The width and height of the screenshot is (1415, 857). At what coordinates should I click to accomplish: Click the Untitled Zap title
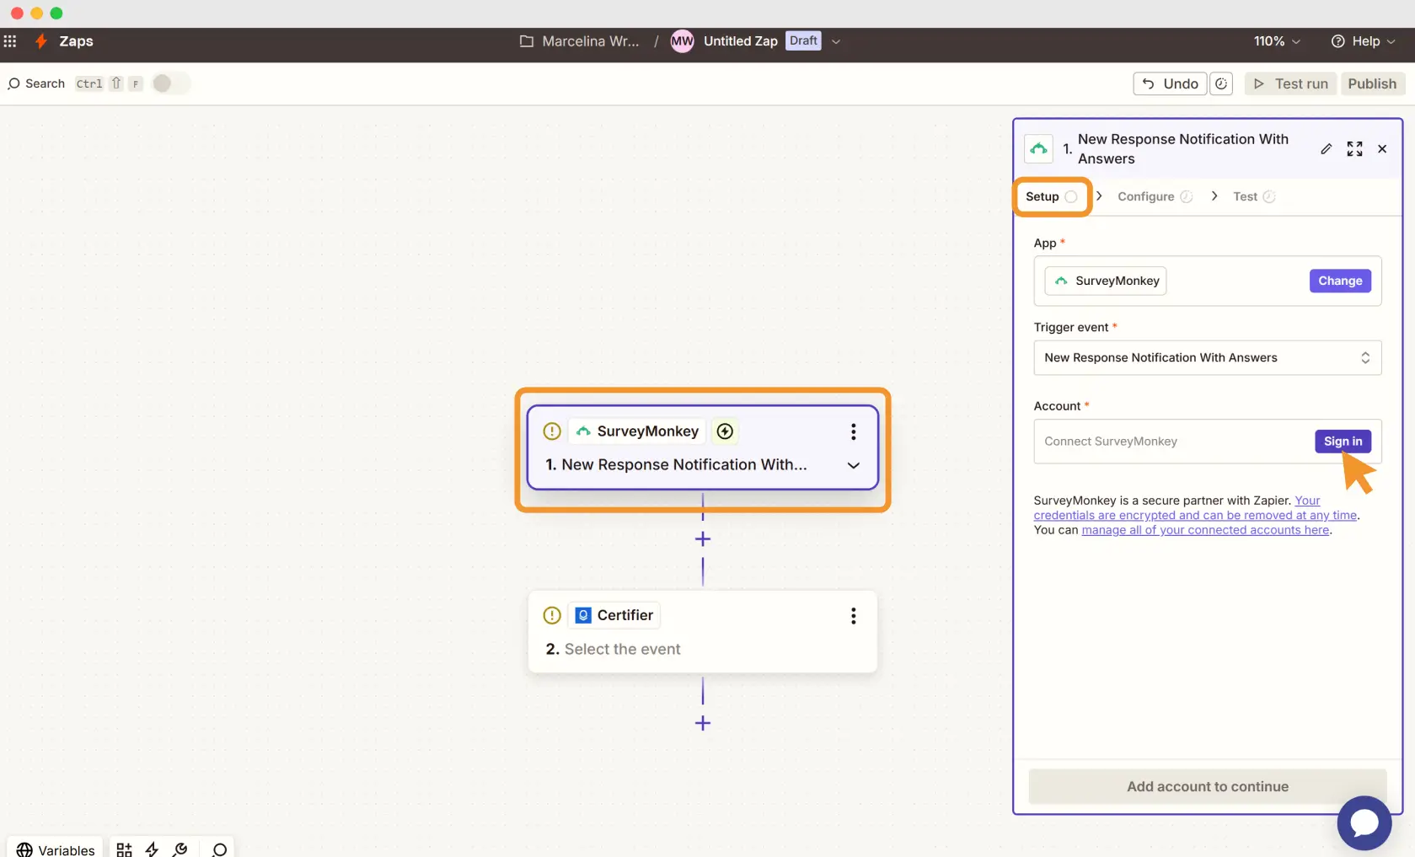tap(740, 40)
